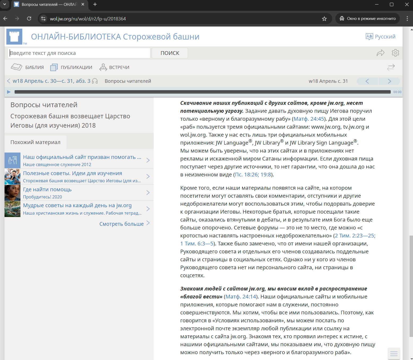Click the browser forward arrow
Screen dimensions: 413x360
tap(17, 19)
